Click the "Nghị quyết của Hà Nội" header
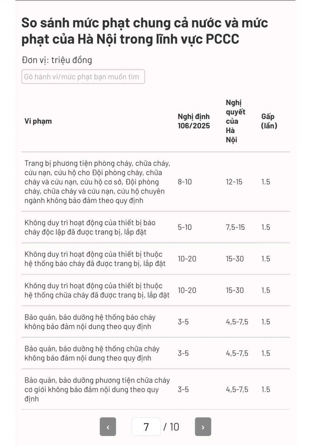Viewport: 311px width, 445px height. [x=235, y=121]
